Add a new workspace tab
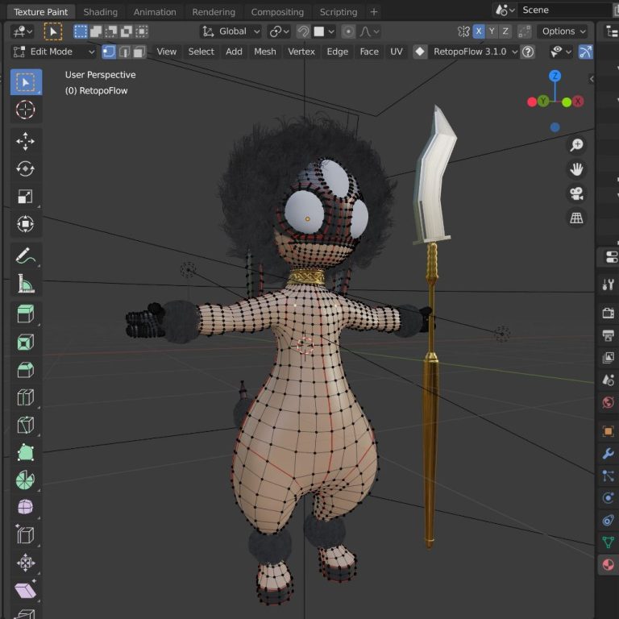Viewport: 619px width, 619px height. 374,12
